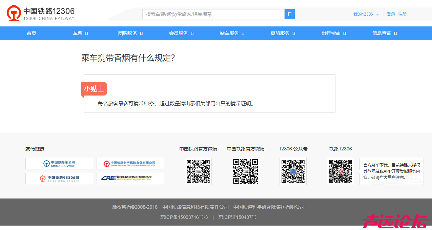432x230 pixels.
Task: Open the 中铁快运股份有限公司 CRE banner
Action: pyautogui.click(x=130, y=179)
